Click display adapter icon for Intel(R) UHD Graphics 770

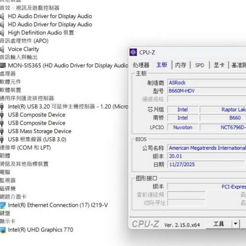[2, 230]
